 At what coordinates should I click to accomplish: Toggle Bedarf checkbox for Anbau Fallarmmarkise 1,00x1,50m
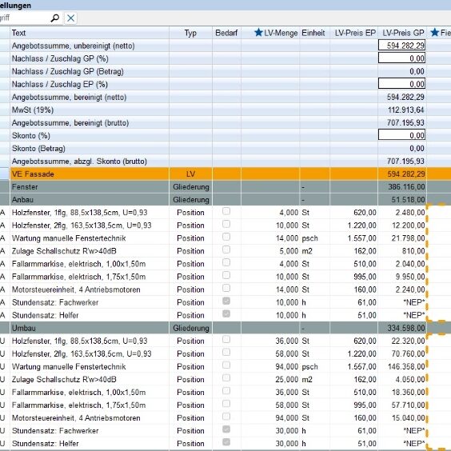pyautogui.click(x=226, y=262)
